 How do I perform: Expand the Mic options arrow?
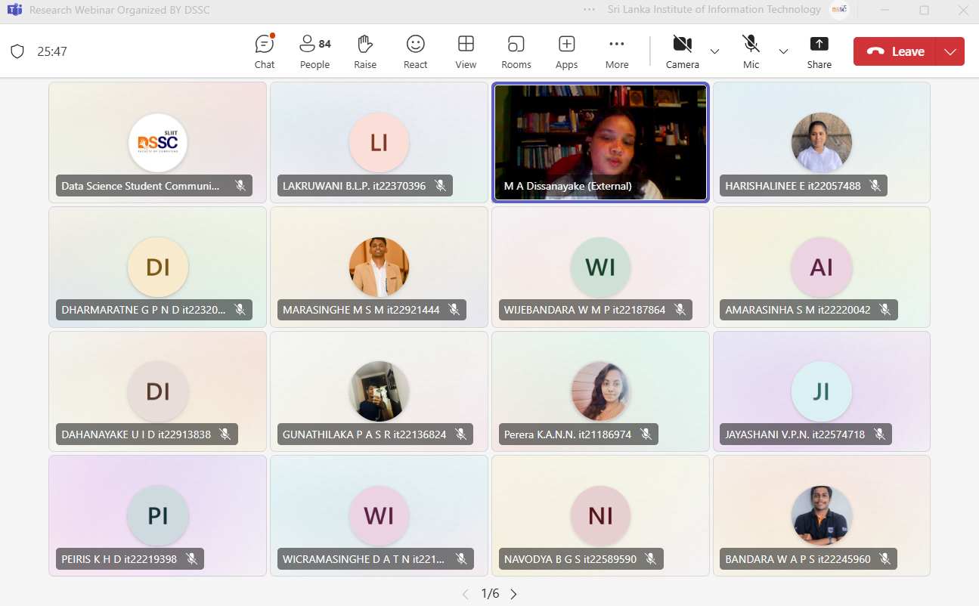tap(783, 51)
